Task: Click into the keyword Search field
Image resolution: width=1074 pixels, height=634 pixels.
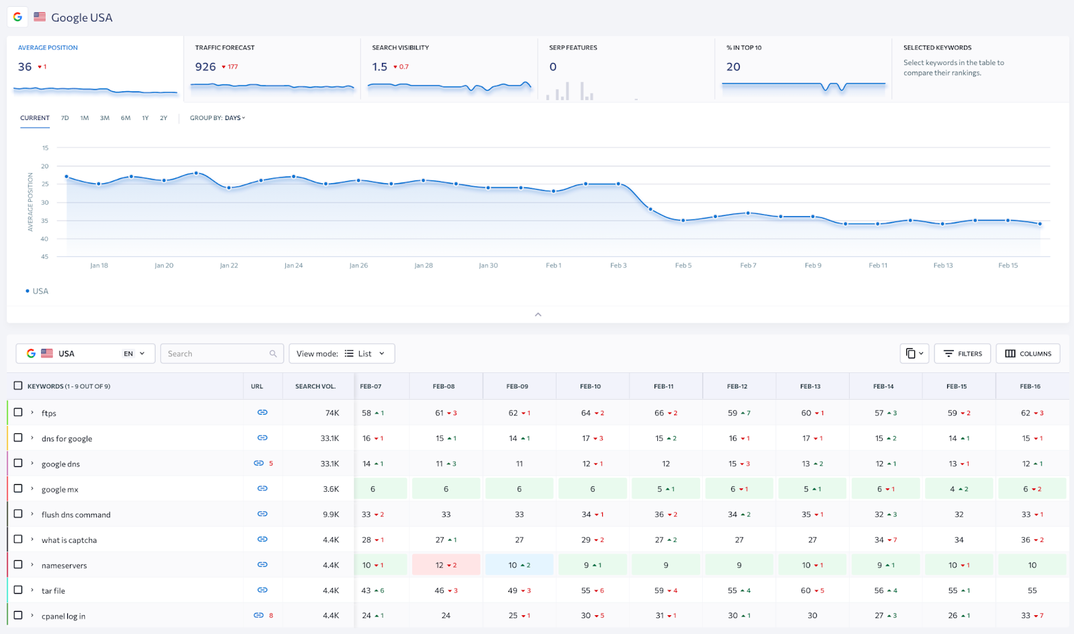Action: pyautogui.click(x=216, y=354)
